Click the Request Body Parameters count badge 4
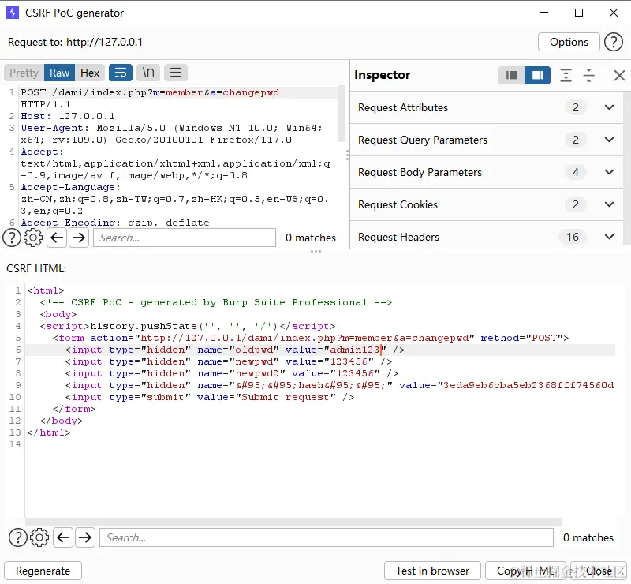The height and width of the screenshot is (584, 631). tap(576, 172)
